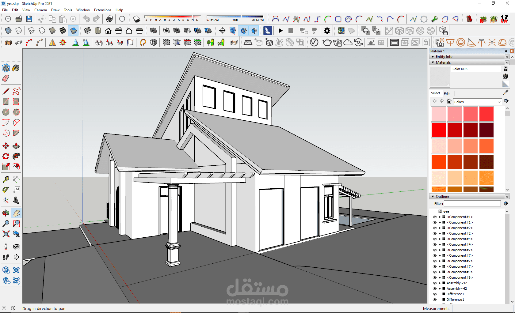Play the scene animation
515x313 pixels.
pyautogui.click(x=280, y=31)
